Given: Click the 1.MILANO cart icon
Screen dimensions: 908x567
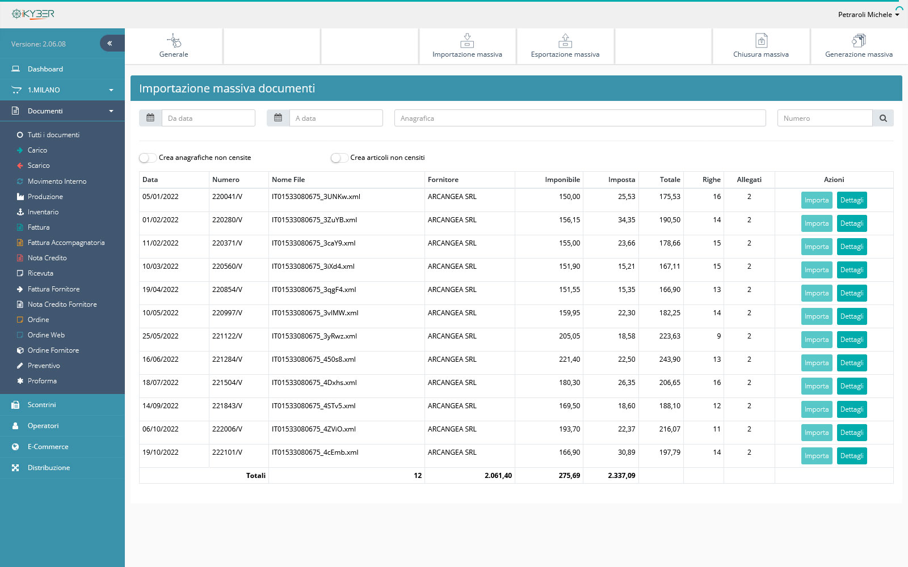Looking at the screenshot, I should (x=16, y=90).
